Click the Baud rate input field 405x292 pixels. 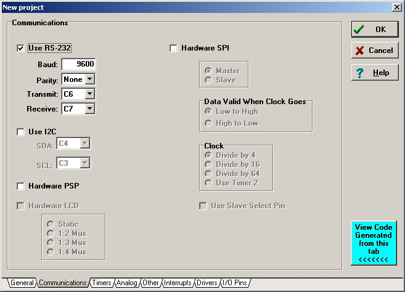78,65
